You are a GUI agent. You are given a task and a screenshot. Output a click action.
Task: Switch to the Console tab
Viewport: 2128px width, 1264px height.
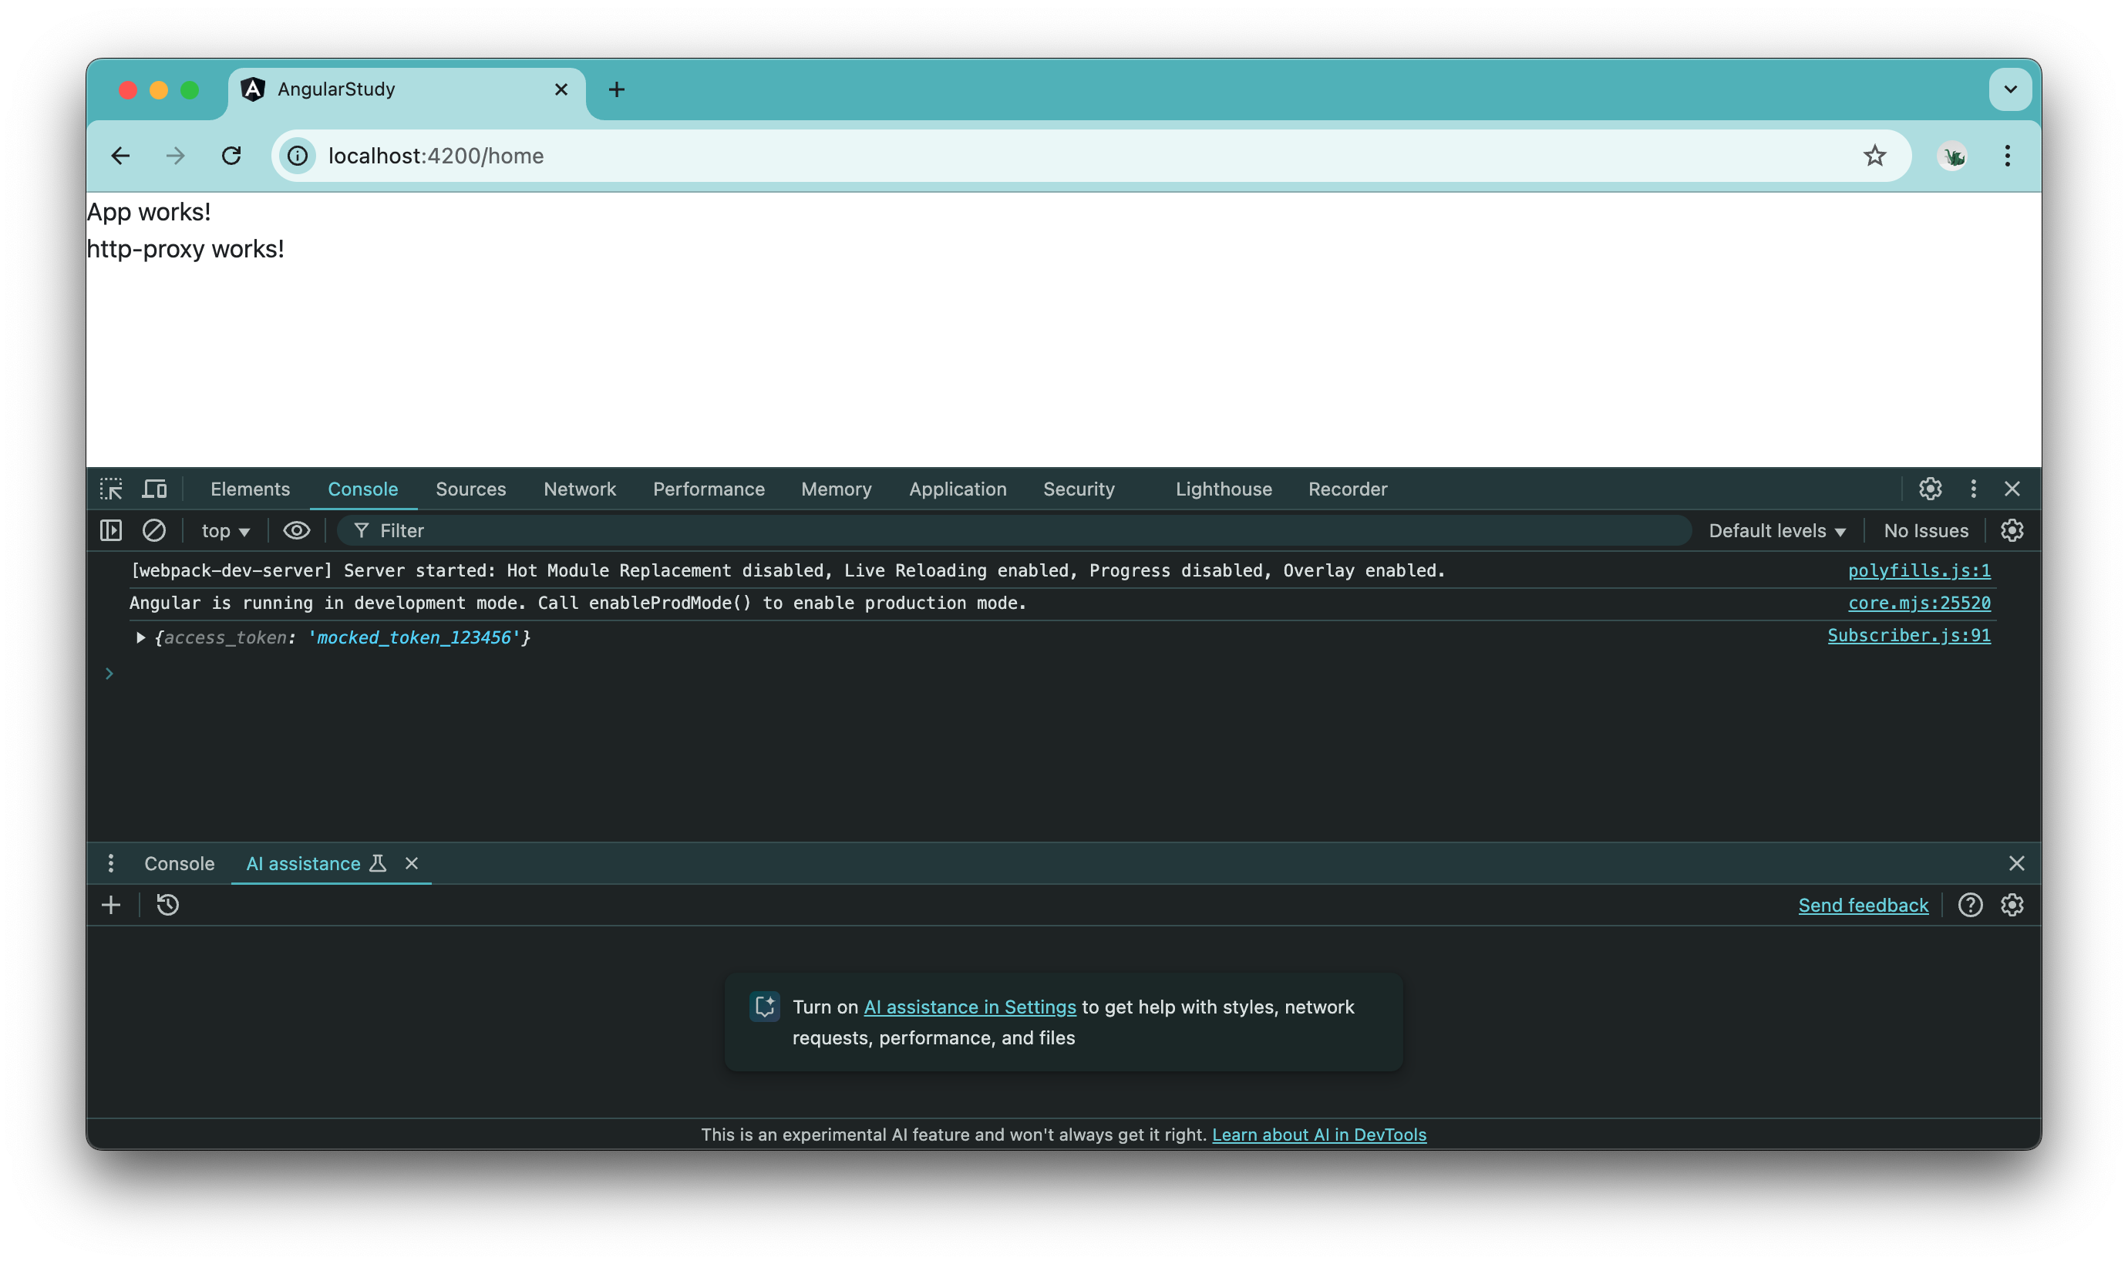362,489
